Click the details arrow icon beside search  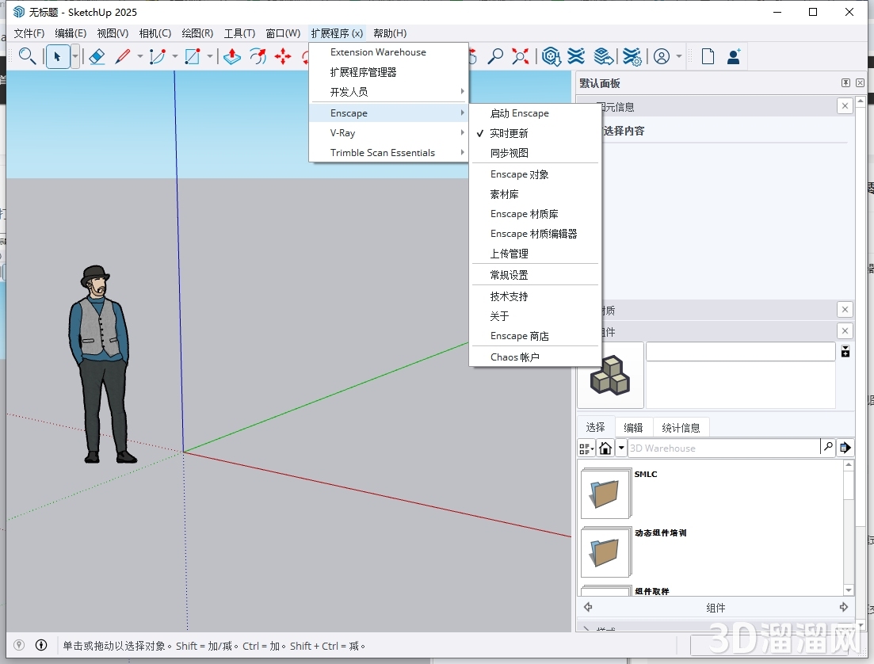coord(845,448)
